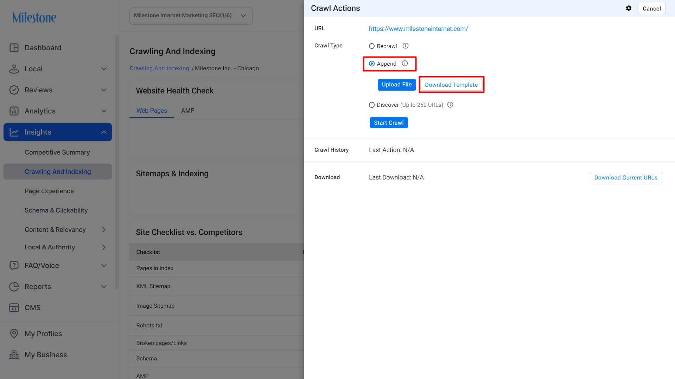Image resolution: width=675 pixels, height=379 pixels.
Task: Click the XML Sitemap row
Action: pos(217,286)
